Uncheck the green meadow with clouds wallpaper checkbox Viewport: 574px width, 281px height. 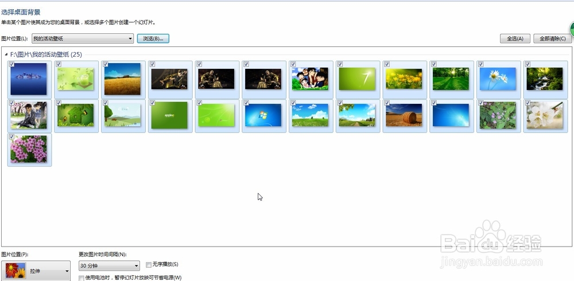coord(293,103)
